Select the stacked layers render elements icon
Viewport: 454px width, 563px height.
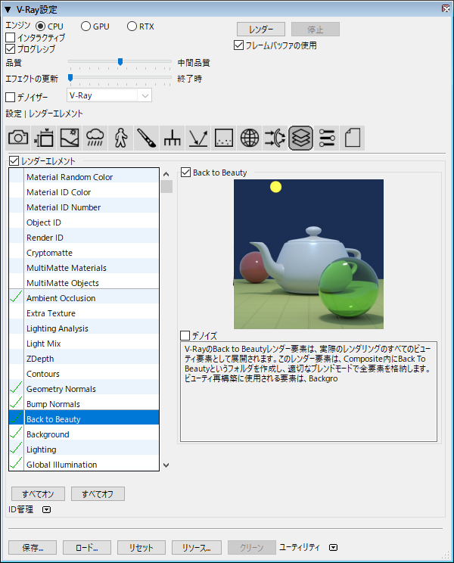pos(301,137)
